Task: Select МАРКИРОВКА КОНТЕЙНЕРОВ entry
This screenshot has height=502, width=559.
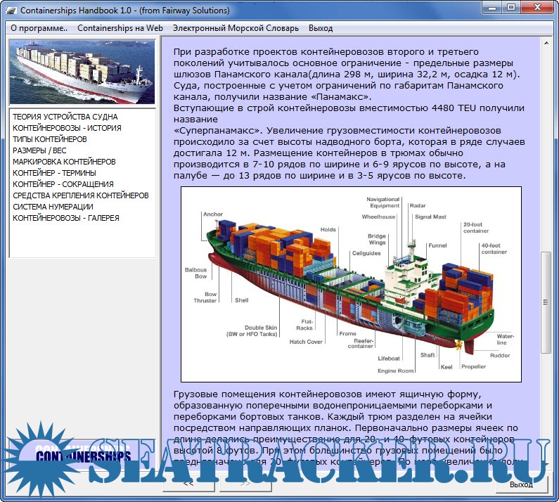Action: (x=64, y=162)
